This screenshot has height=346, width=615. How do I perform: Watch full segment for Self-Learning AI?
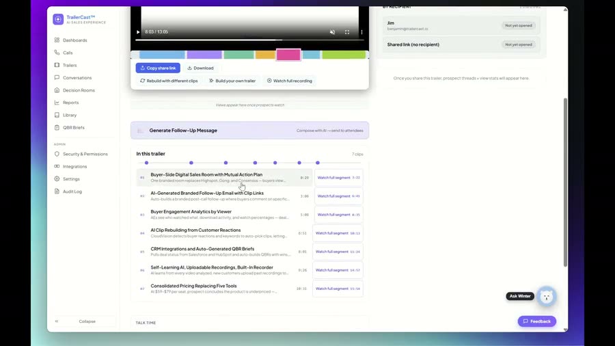coord(338,270)
